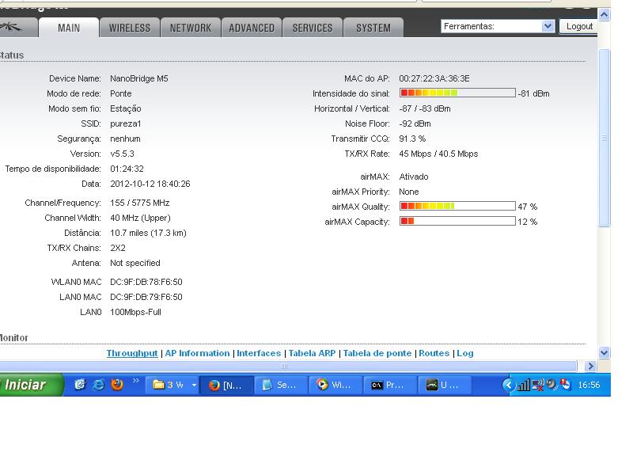Switch to the MAIN tab
The width and height of the screenshot is (633, 475).
[69, 28]
